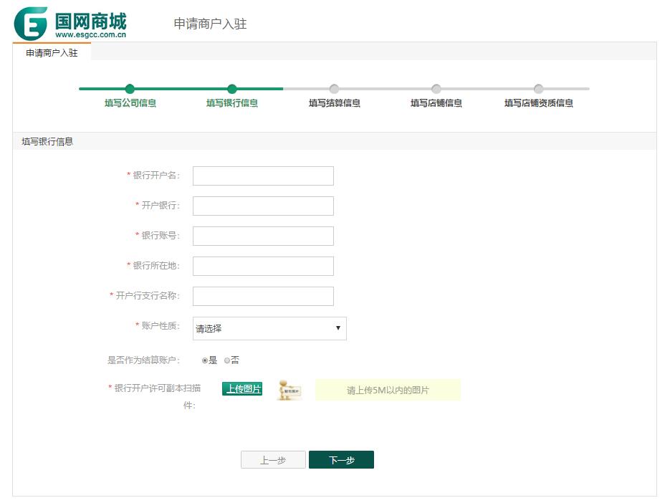Select the 填写店铺资质信息 step dot

point(538,89)
